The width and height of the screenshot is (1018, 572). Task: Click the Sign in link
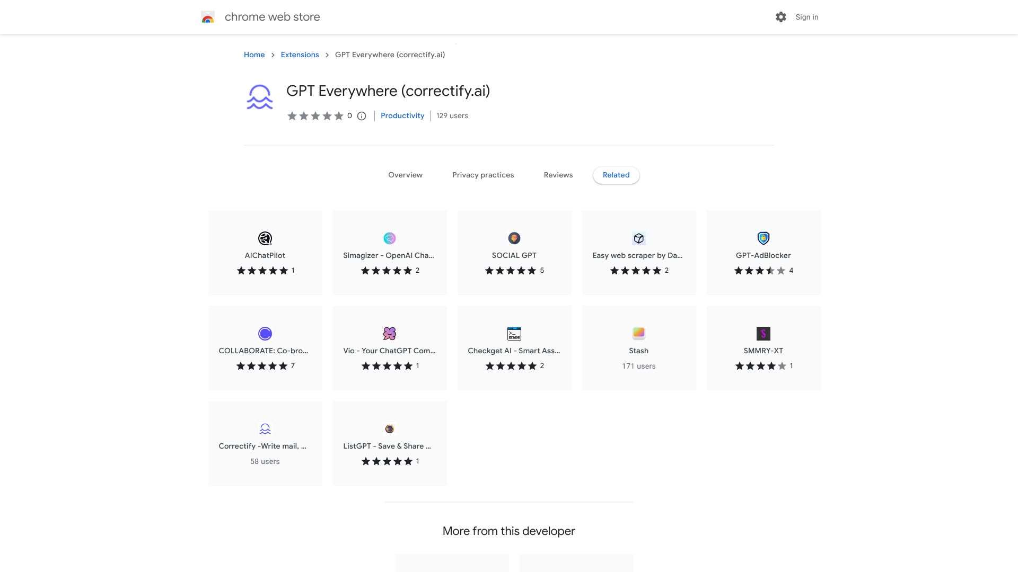[807, 17]
